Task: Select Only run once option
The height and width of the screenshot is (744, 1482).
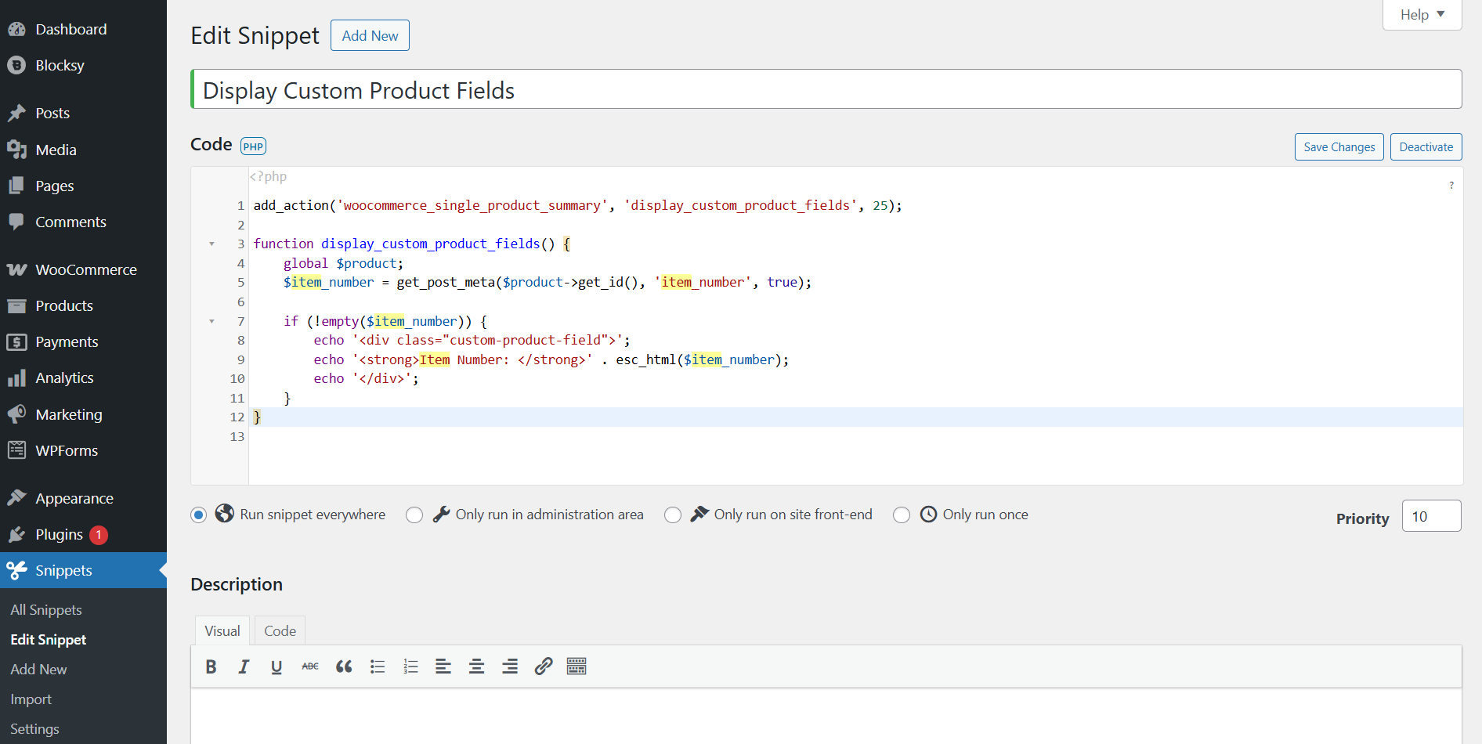Action: 902,515
